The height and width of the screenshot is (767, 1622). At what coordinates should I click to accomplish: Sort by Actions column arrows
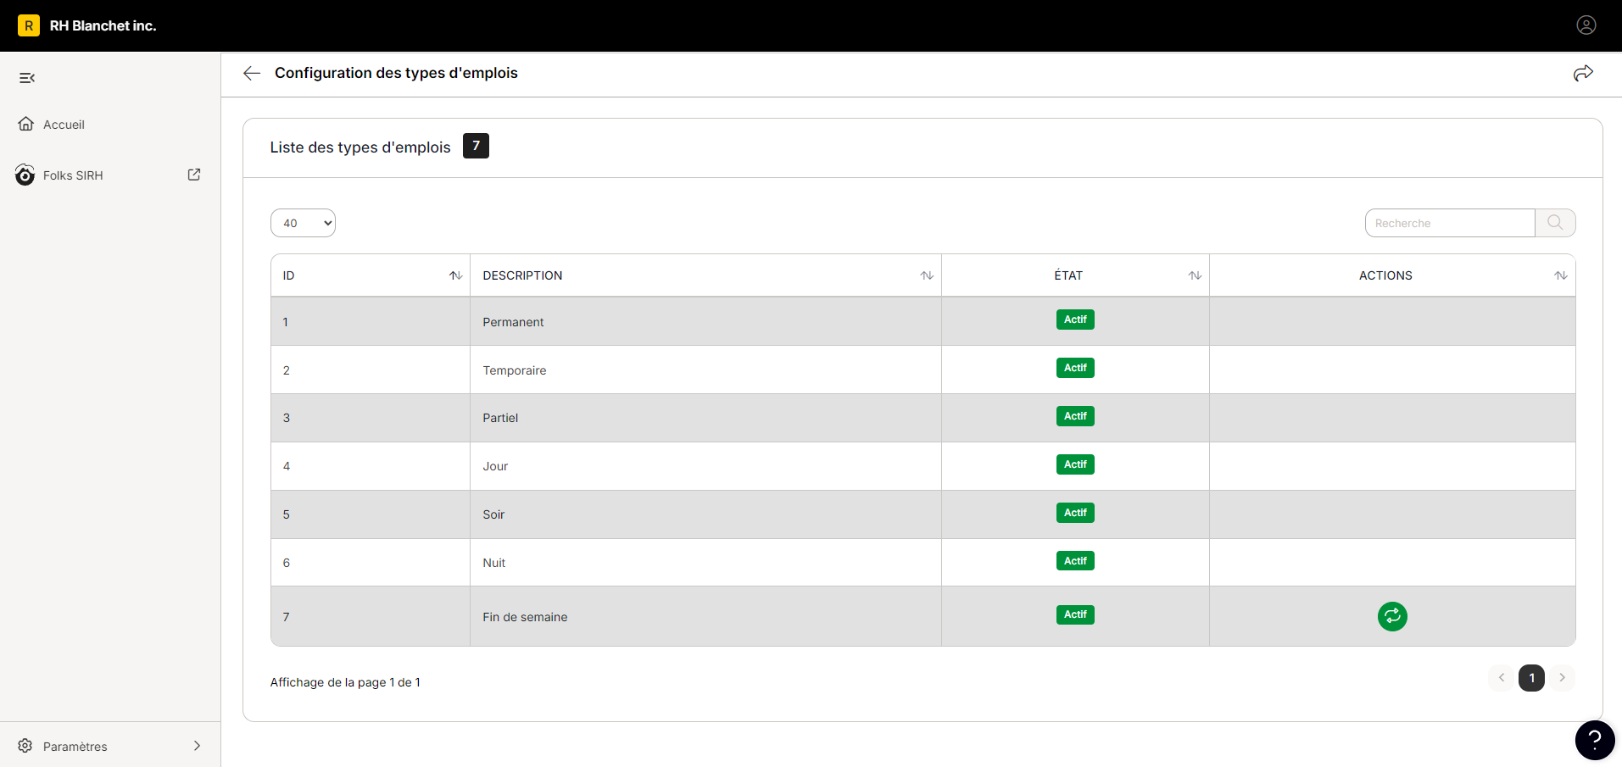coord(1561,275)
